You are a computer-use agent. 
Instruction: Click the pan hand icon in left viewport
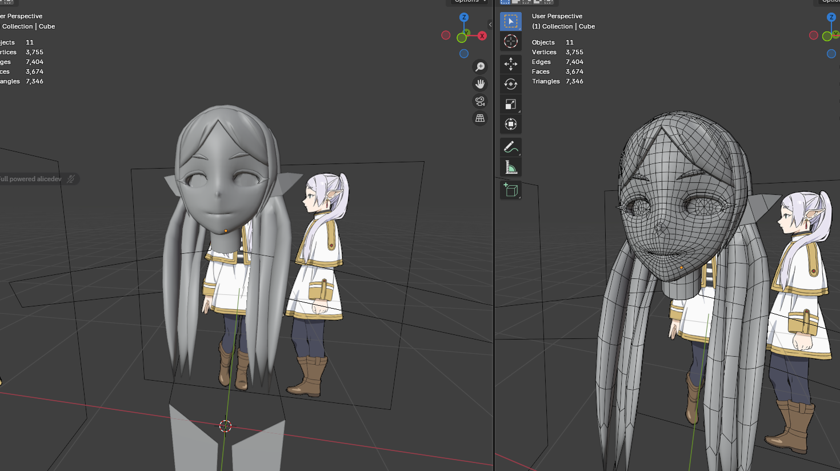pos(480,84)
